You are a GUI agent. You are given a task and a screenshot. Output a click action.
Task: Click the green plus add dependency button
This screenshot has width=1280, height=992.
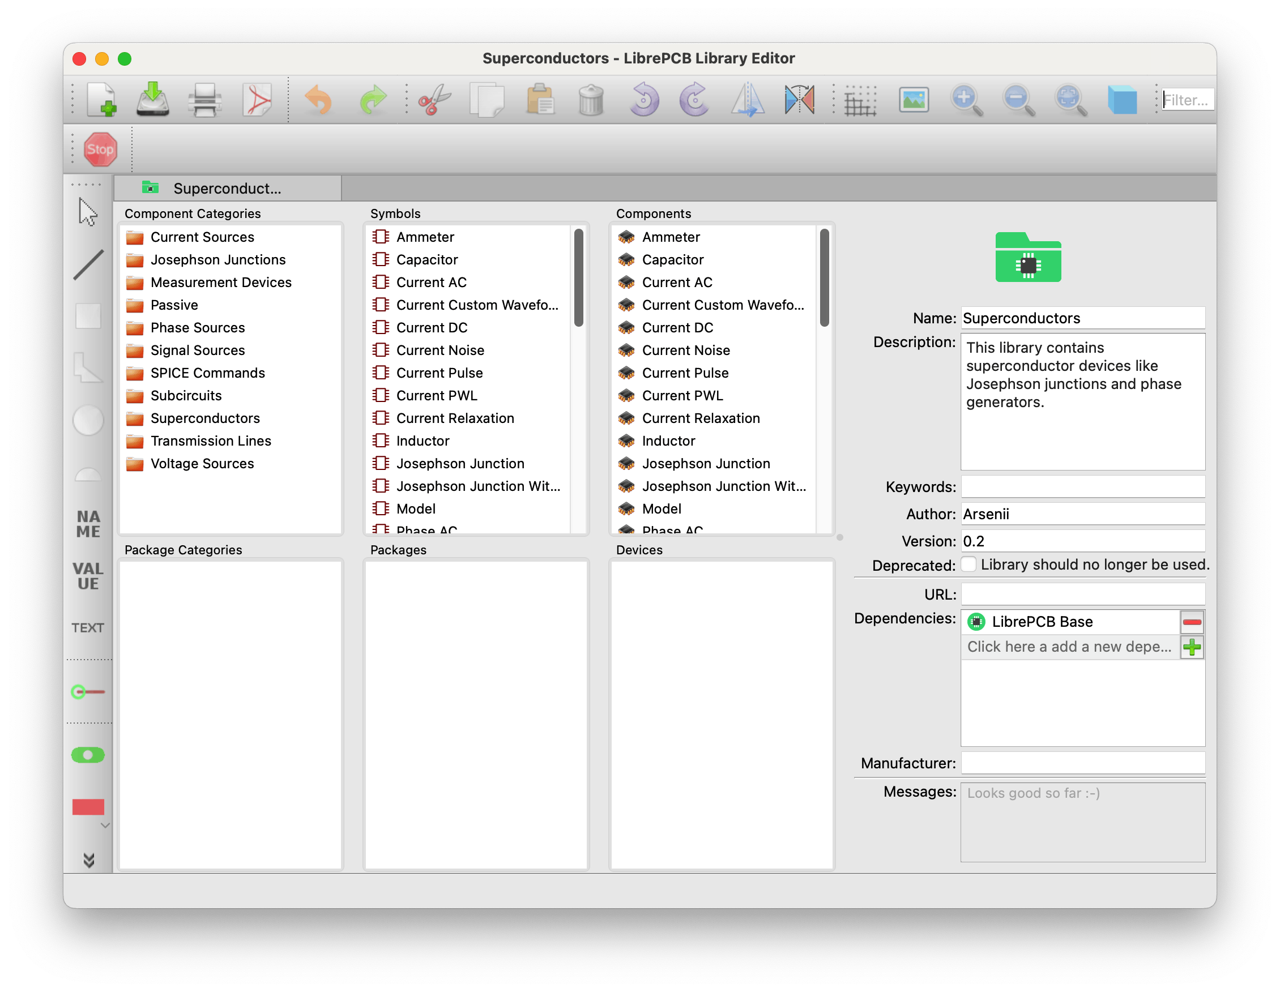click(x=1192, y=647)
